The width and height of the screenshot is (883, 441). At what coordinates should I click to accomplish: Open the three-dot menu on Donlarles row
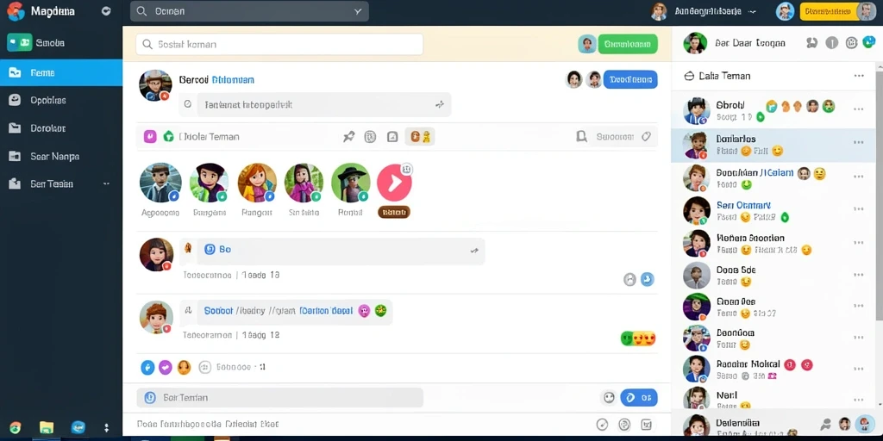point(859,143)
